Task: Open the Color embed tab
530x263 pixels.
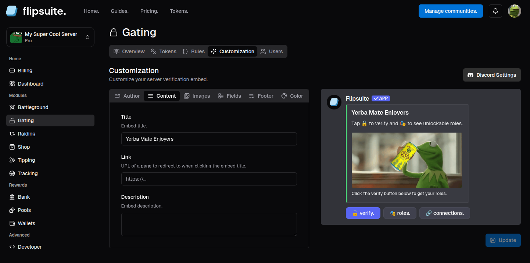Action: (292, 96)
